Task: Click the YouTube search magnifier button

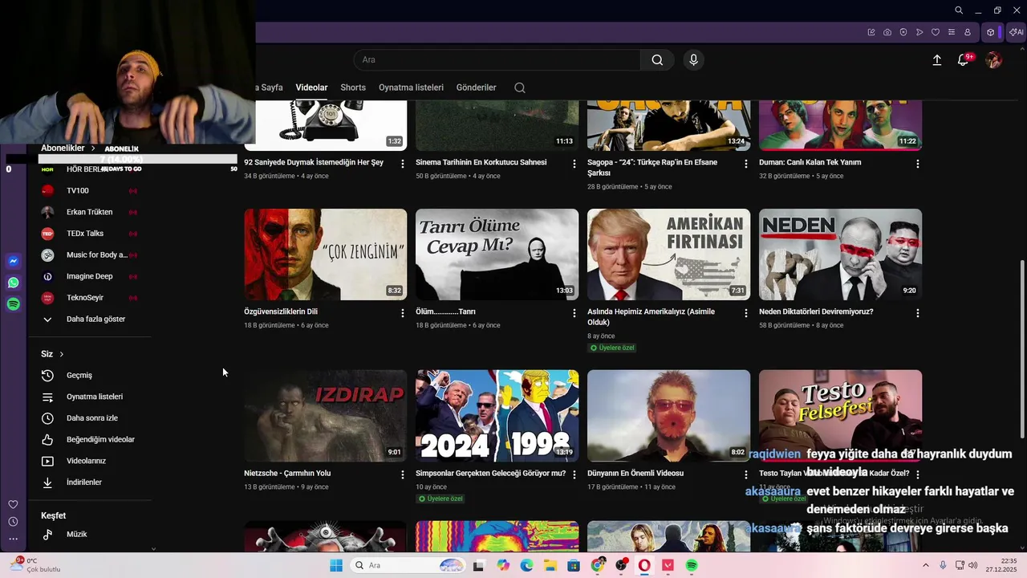Action: point(657,60)
